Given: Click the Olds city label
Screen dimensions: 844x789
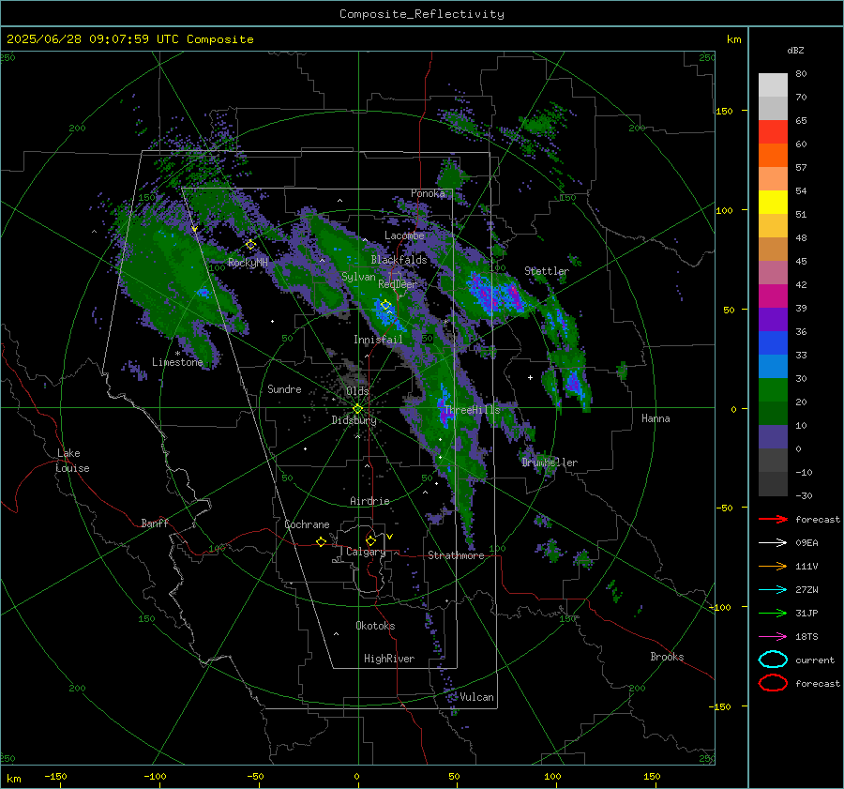Looking at the screenshot, I should 357,391.
